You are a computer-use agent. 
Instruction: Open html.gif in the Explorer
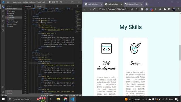[11, 15]
